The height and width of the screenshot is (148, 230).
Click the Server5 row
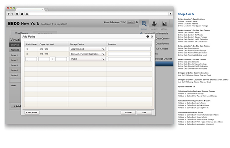pyautogui.click(x=15, y=75)
